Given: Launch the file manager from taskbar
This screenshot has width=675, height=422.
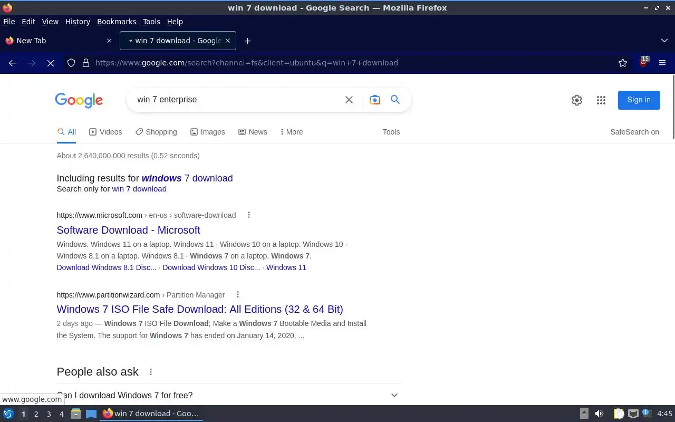Looking at the screenshot, I should (76, 414).
